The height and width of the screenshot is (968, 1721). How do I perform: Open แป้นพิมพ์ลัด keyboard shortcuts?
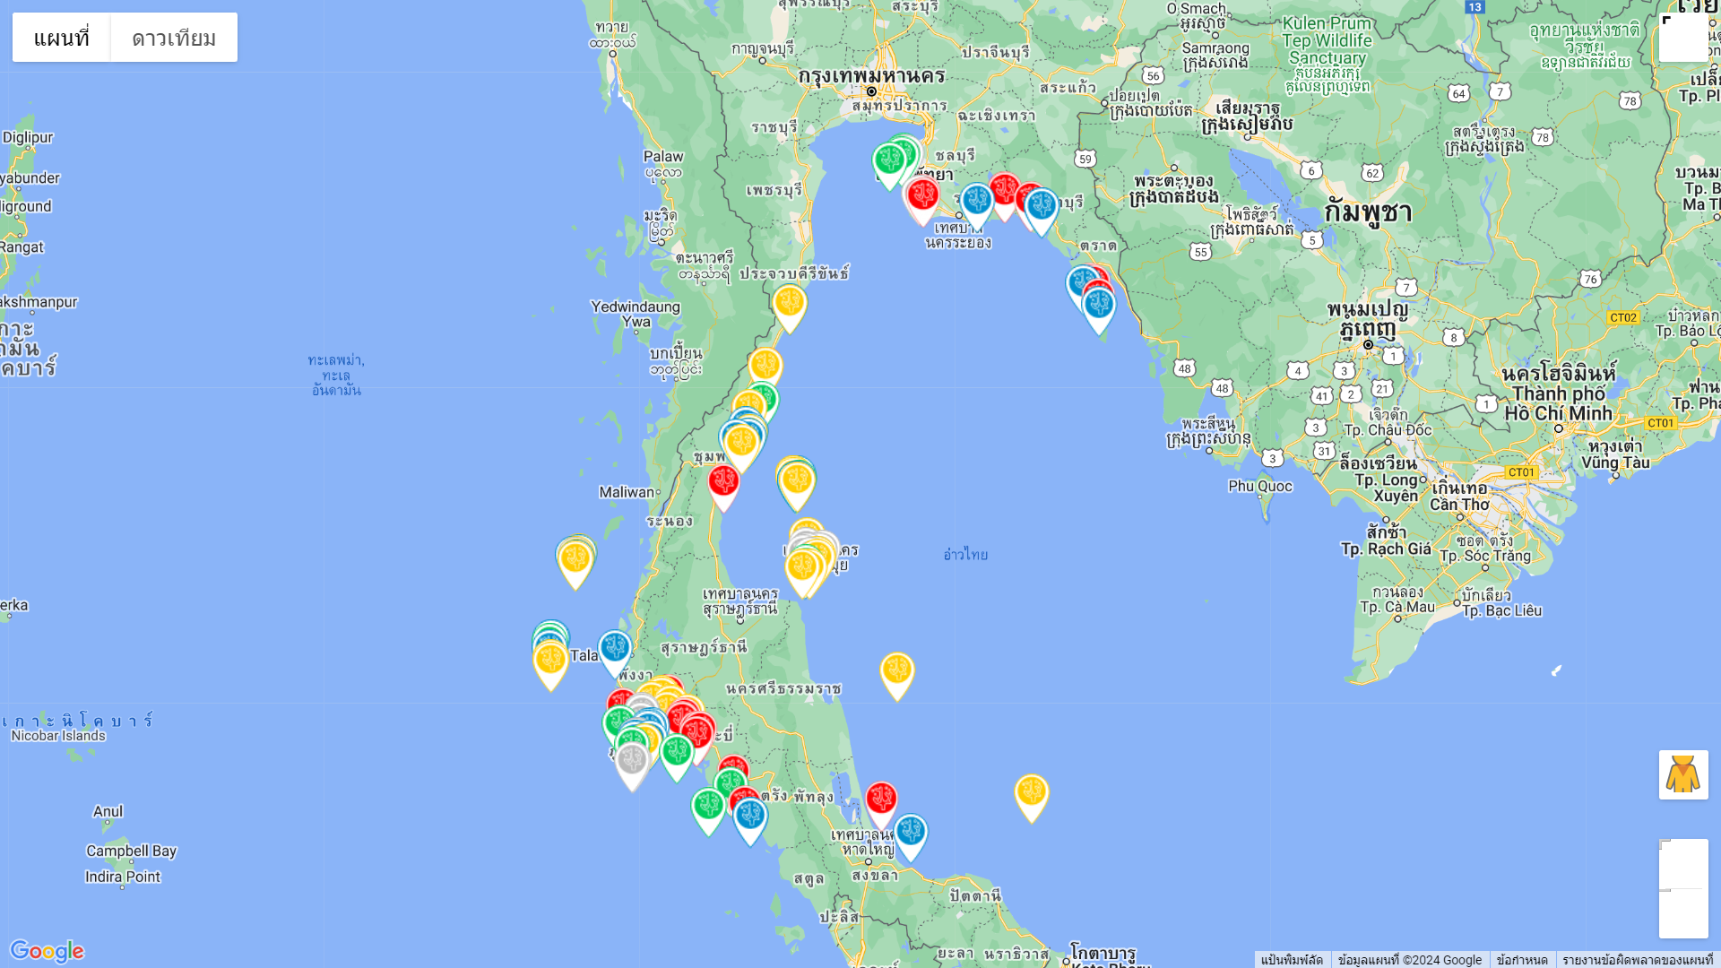1292,960
